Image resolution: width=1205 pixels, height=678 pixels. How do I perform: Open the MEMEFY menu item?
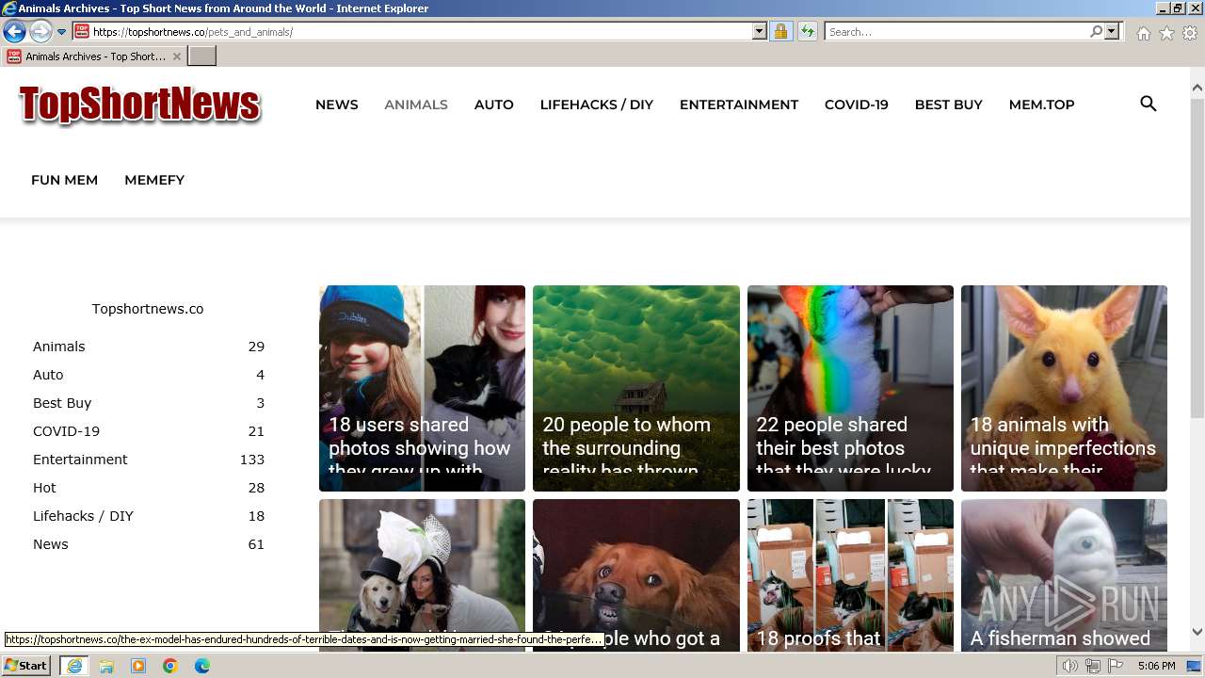154,180
